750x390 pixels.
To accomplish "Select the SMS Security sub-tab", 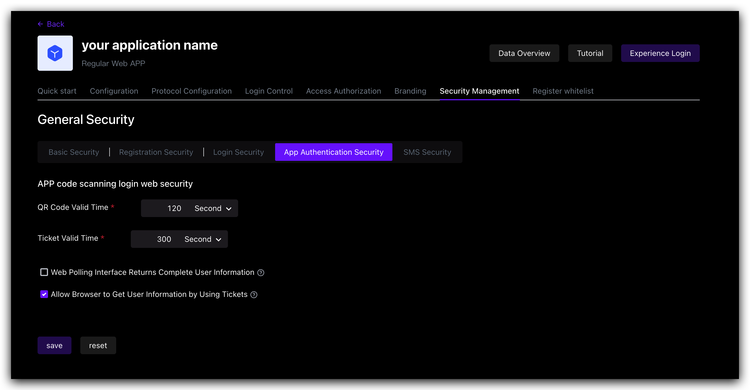I will pos(427,152).
